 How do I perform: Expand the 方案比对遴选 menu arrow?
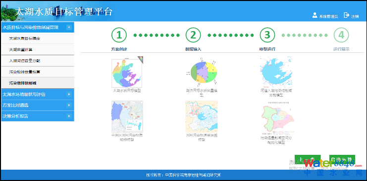(x=69, y=105)
